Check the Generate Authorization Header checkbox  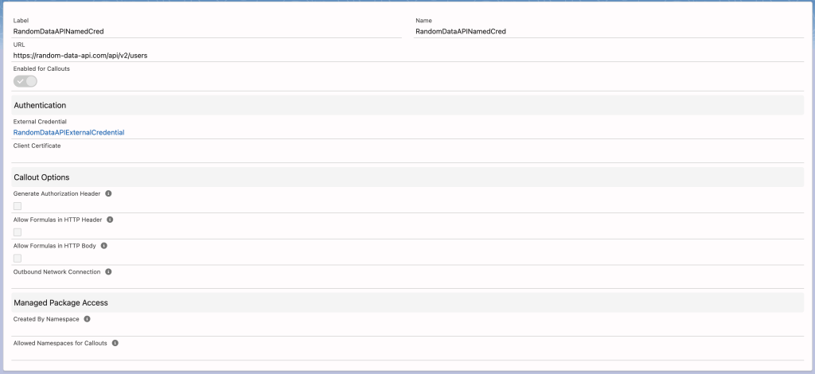[18, 206]
